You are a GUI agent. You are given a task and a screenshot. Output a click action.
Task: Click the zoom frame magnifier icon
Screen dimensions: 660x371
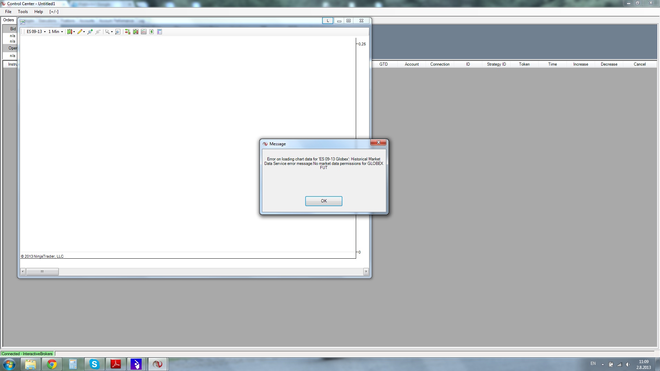pyautogui.click(x=118, y=32)
